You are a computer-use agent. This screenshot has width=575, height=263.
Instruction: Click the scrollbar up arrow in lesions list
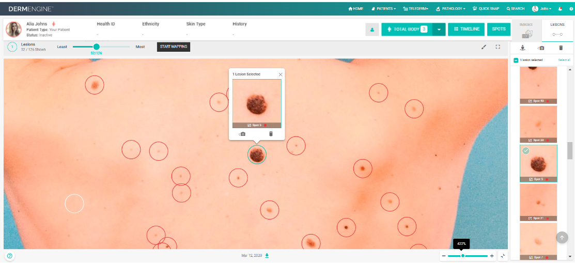click(x=569, y=70)
